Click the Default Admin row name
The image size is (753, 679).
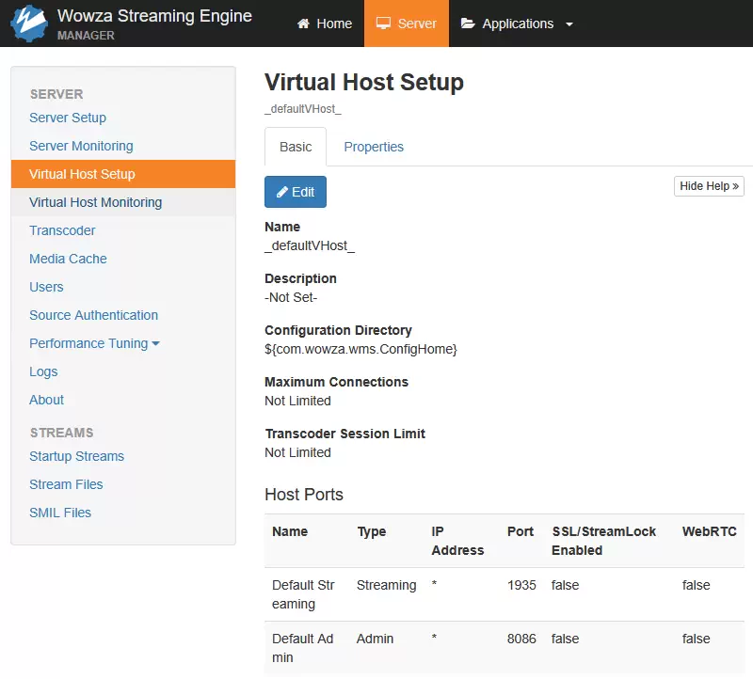click(x=302, y=648)
